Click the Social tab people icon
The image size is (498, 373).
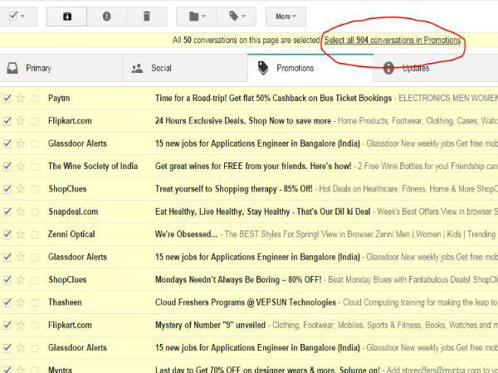[x=137, y=68]
